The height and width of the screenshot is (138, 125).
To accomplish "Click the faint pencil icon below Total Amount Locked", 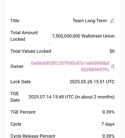I will coord(49,44).
